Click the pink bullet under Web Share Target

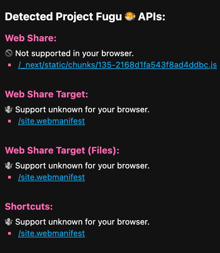[x=9, y=121]
